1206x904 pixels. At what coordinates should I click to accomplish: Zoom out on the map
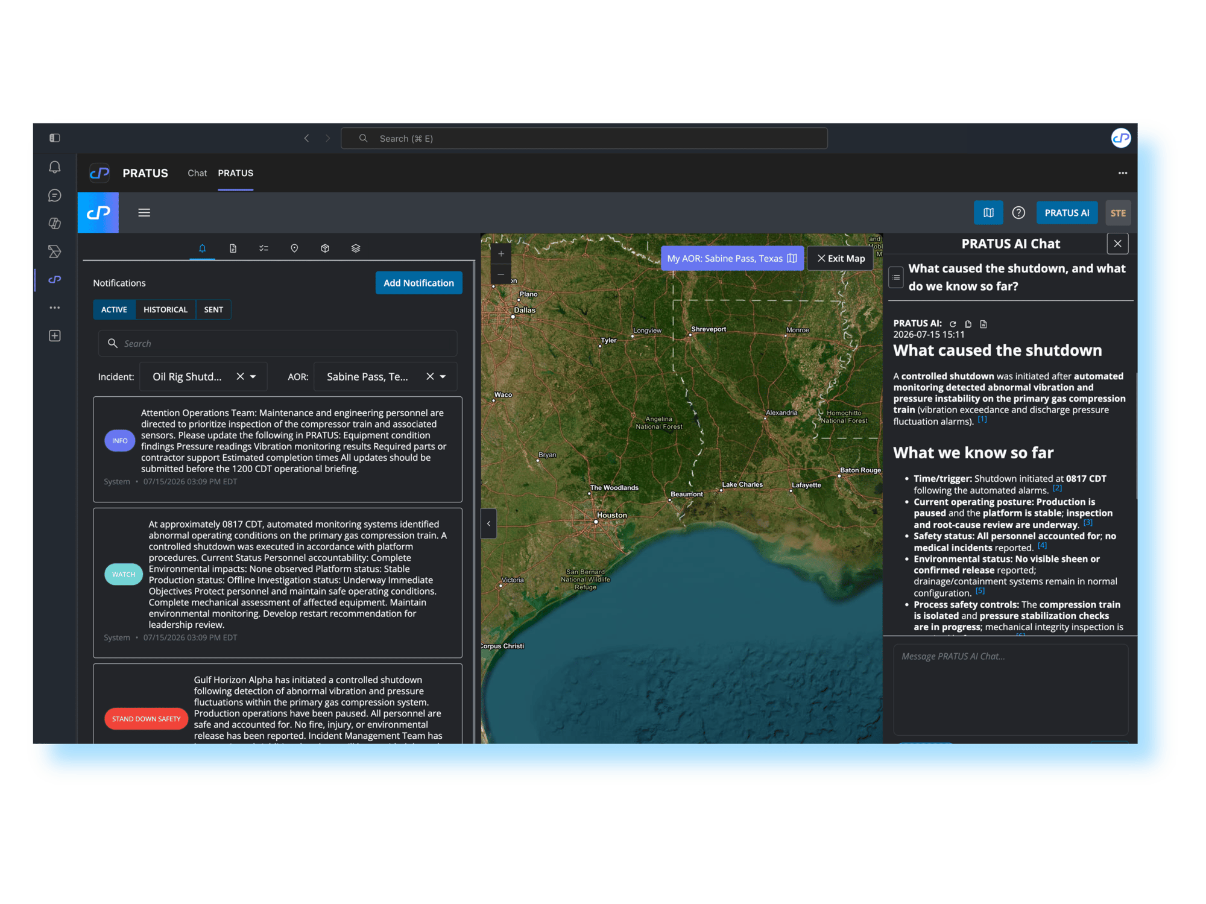point(501,274)
